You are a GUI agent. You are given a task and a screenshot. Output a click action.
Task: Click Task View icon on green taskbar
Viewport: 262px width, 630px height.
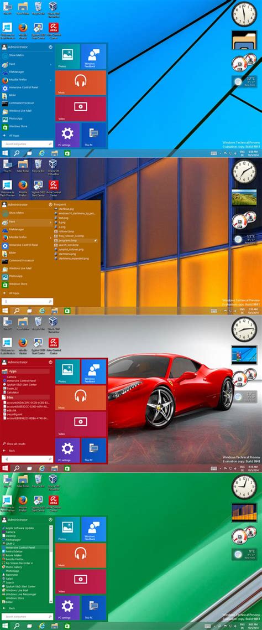29,626
